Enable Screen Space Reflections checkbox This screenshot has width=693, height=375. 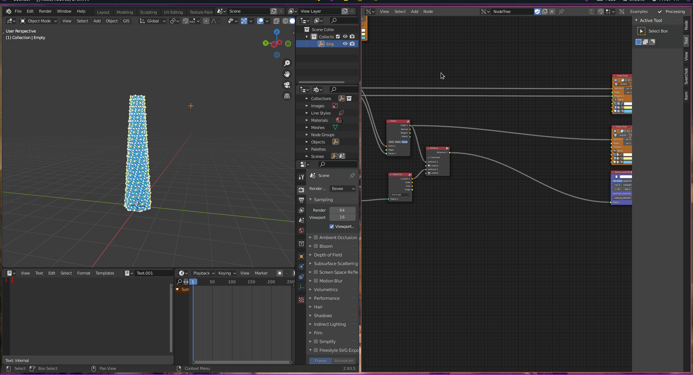[x=316, y=272]
